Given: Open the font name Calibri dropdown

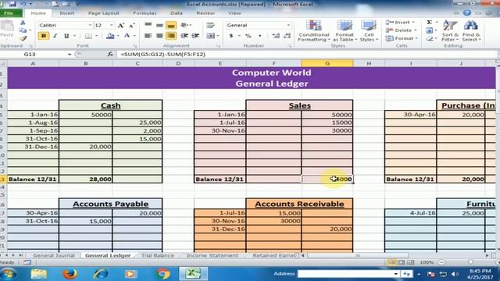Looking at the screenshot, I should coord(90,25).
